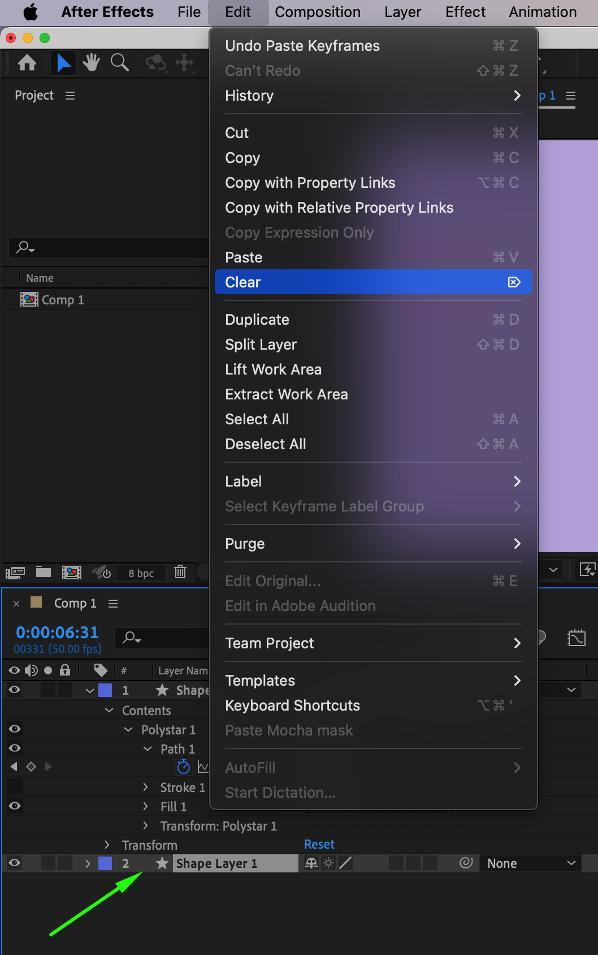Viewport: 598px width, 955px height.
Task: Toggle visibility of Polystar 1
Action: pyautogui.click(x=15, y=729)
